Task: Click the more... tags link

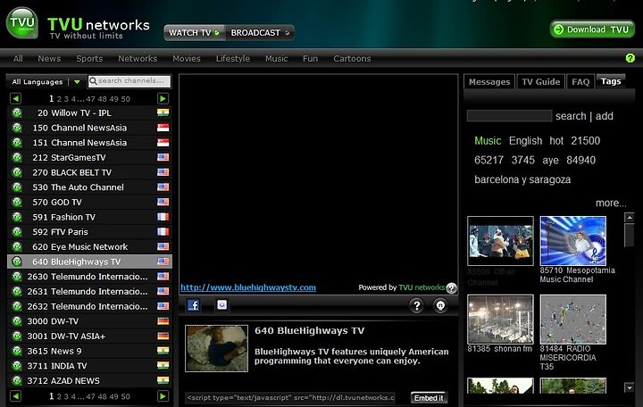Action: 611,203
